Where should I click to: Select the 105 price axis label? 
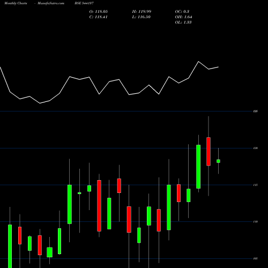256,258
